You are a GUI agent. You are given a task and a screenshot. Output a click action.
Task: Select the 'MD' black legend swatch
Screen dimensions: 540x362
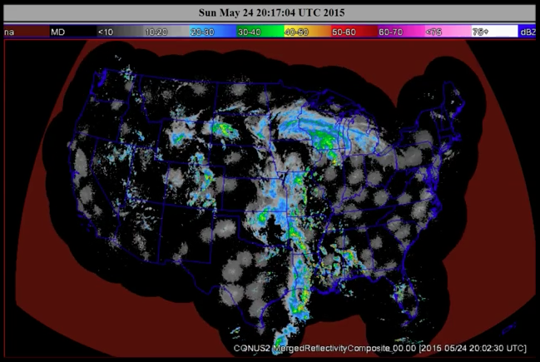73,32
